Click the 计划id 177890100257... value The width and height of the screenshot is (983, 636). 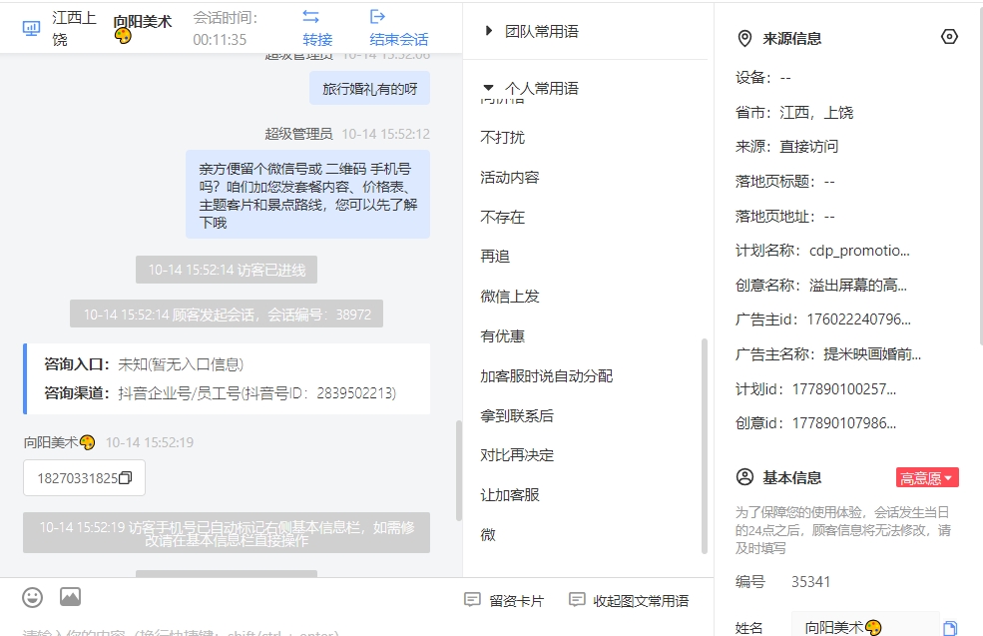(x=844, y=388)
